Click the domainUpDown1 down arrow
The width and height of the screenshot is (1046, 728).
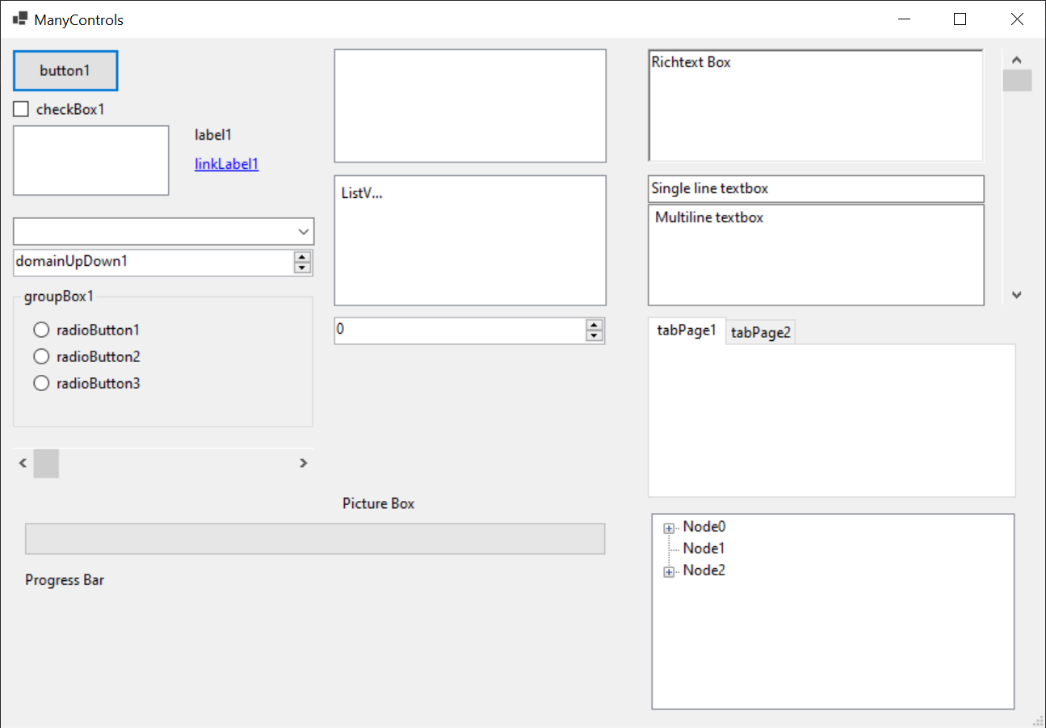[x=302, y=268]
